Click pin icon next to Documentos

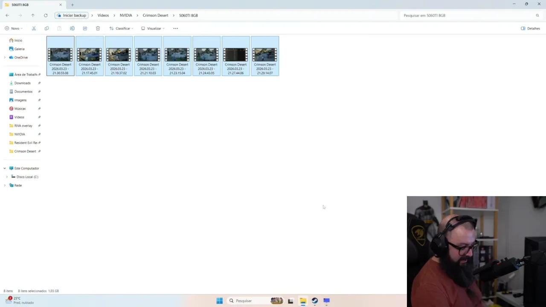pyautogui.click(x=39, y=92)
